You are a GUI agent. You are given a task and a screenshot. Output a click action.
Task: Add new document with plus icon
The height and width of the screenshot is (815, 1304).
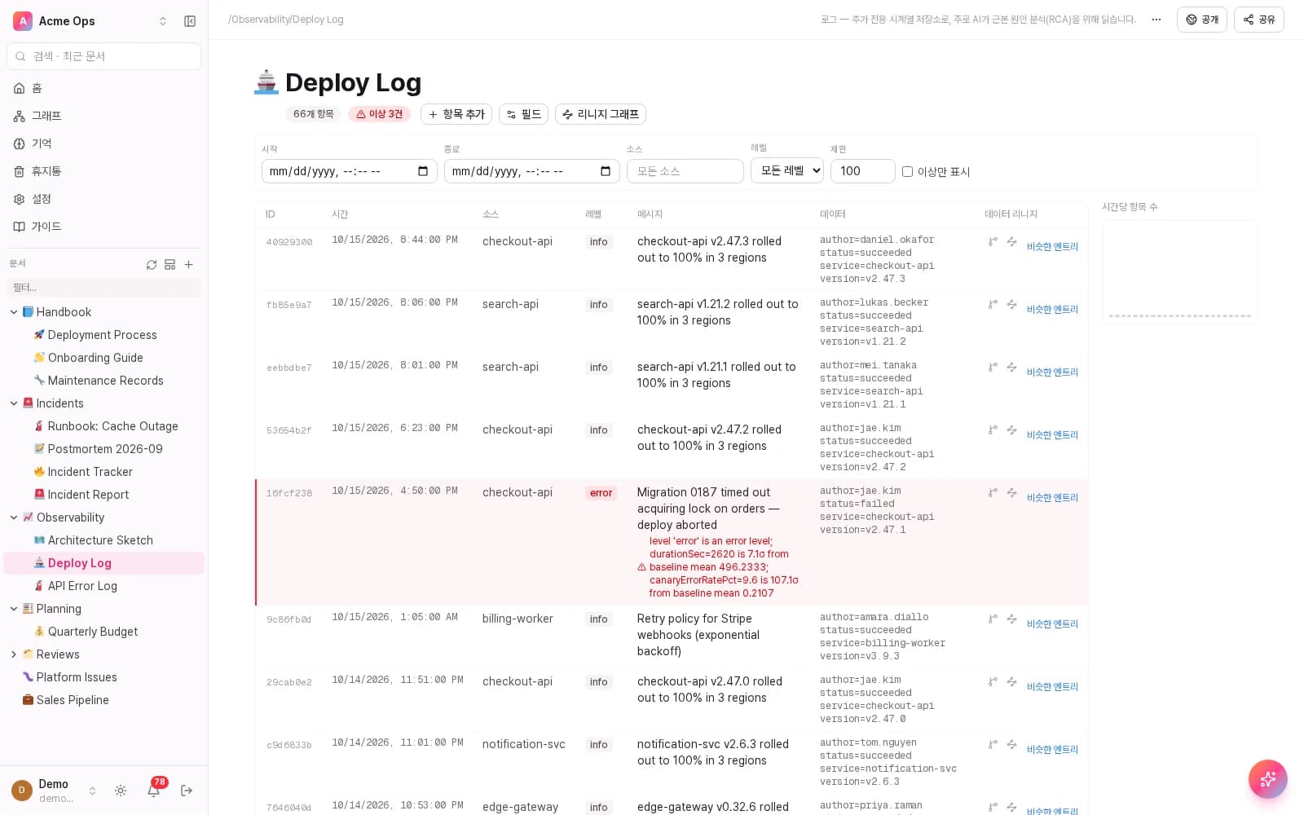coord(189,265)
